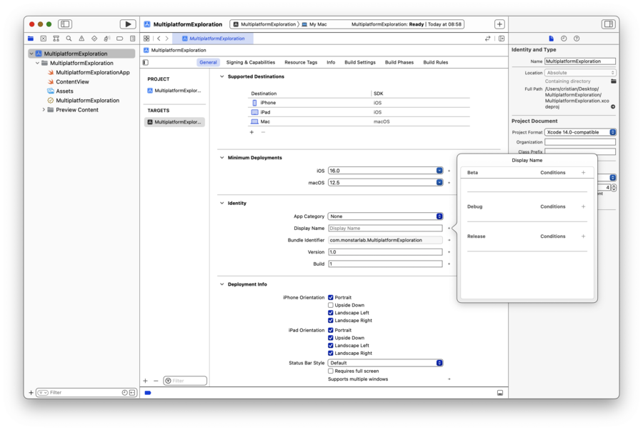The height and width of the screenshot is (430, 643).
Task: Add condition for Release configuration
Action: (x=583, y=236)
